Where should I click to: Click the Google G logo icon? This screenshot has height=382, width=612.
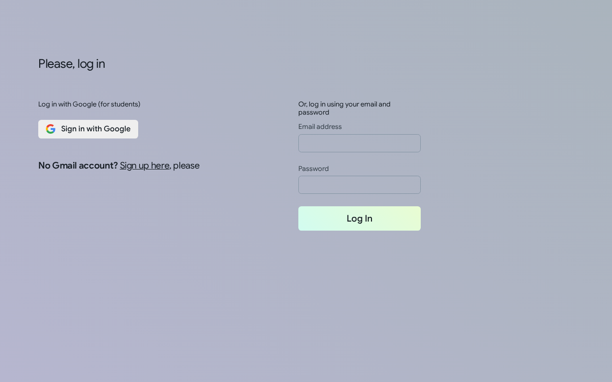51,129
